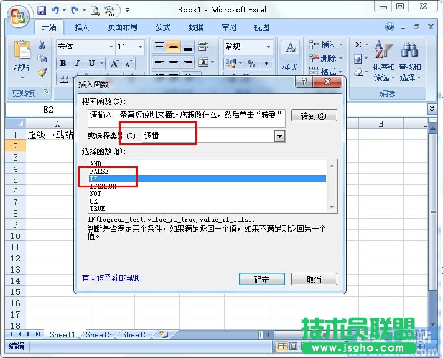Expand the number format dropdown
The width and height of the screenshot is (443, 358).
tap(269, 47)
